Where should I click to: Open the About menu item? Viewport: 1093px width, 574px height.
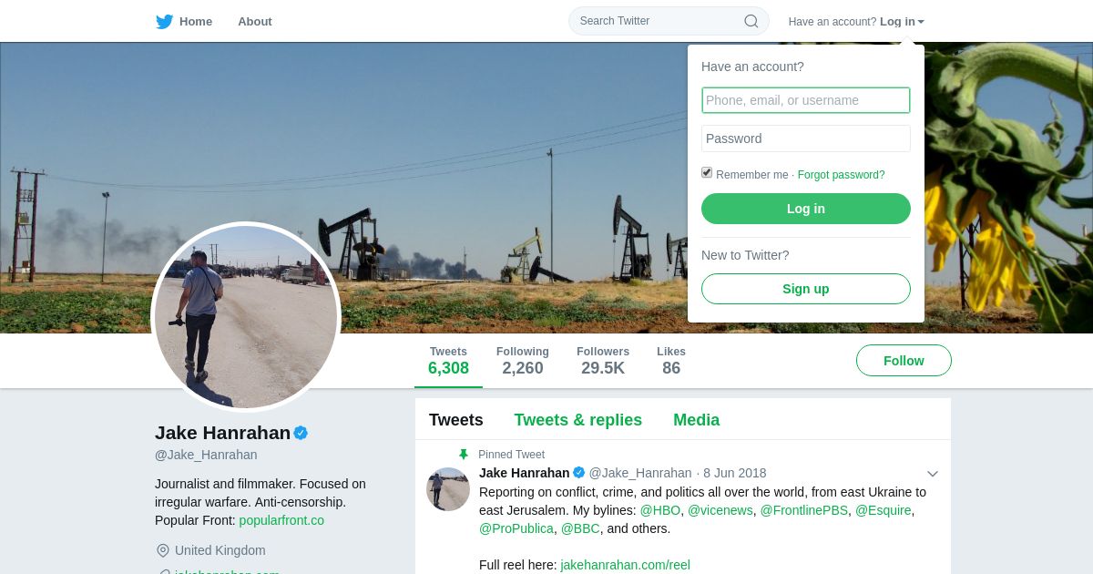[255, 22]
